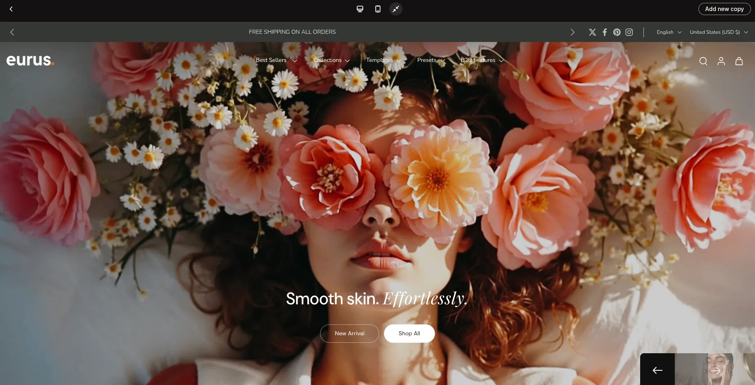
Task: Click the eurus logo
Action: (x=31, y=60)
